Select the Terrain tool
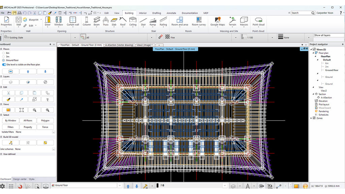 (x=232, y=21)
